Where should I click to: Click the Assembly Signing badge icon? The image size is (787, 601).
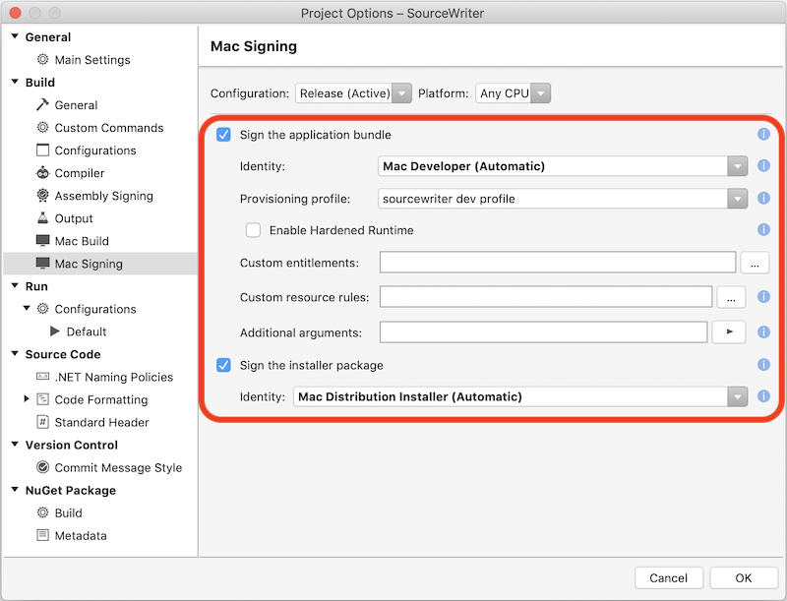42,195
